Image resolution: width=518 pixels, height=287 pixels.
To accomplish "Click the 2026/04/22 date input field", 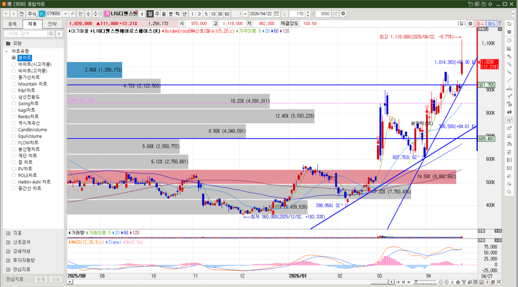I will tap(260, 13).
